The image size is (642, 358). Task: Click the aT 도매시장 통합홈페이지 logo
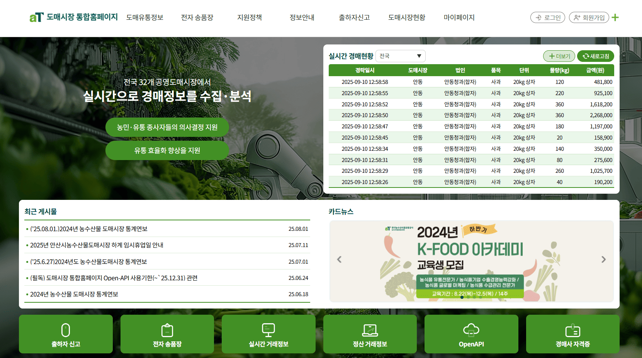pos(73,17)
